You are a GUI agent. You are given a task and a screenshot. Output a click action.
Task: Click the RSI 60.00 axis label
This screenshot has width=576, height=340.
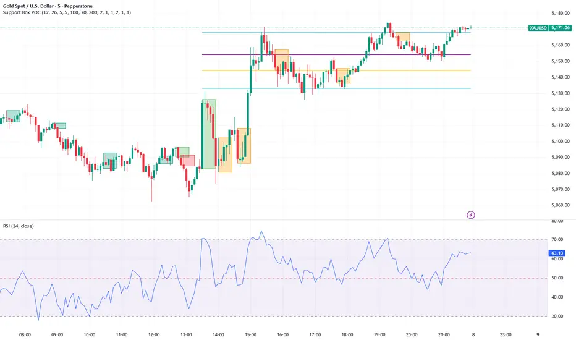coord(557,259)
